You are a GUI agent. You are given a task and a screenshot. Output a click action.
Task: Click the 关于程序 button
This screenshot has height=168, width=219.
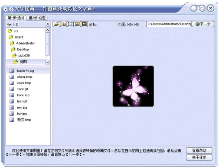[x=199, y=158]
